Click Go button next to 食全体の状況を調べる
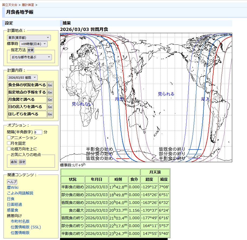Viewport: 247px width, 240px height. [50, 85]
